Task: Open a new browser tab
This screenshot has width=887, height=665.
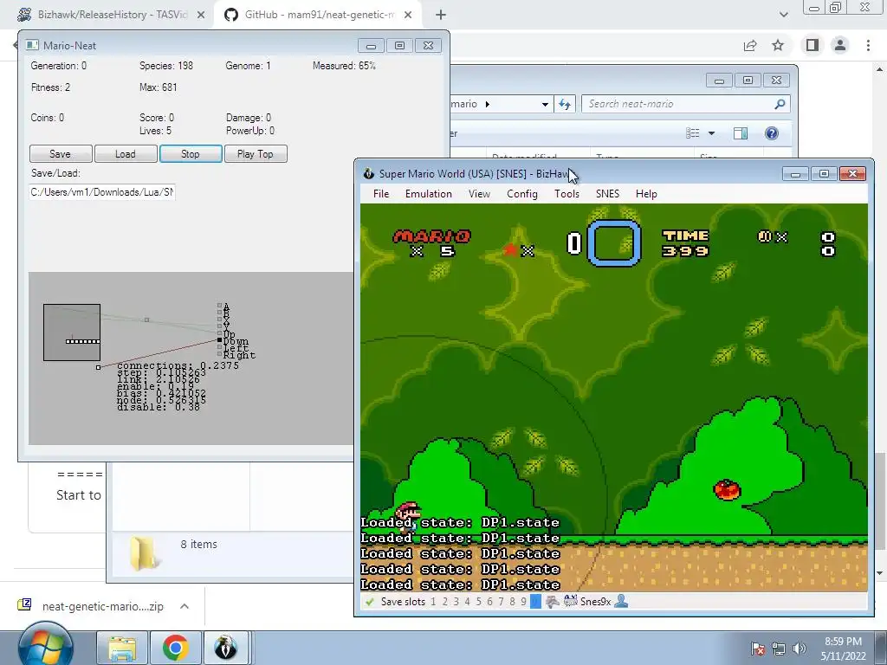Action: 441,16
